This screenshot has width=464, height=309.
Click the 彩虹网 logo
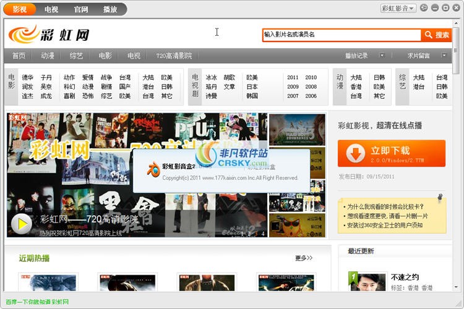[x=49, y=35]
